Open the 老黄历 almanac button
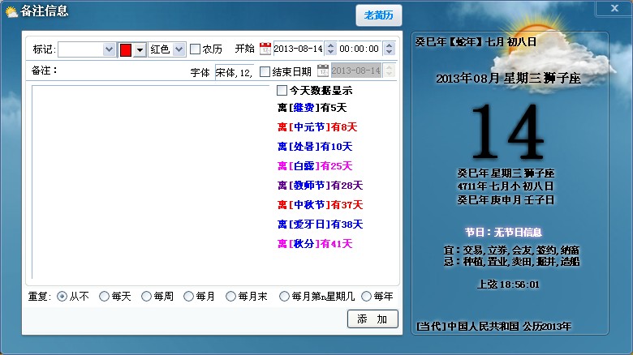Viewport: 633px width, 355px height. click(378, 15)
